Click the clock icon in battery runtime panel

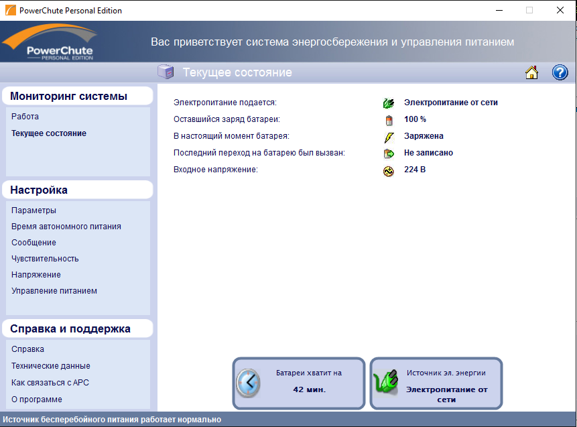(x=248, y=383)
